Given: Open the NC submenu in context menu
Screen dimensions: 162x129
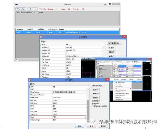Looking at the screenshot, I should point(122,88).
